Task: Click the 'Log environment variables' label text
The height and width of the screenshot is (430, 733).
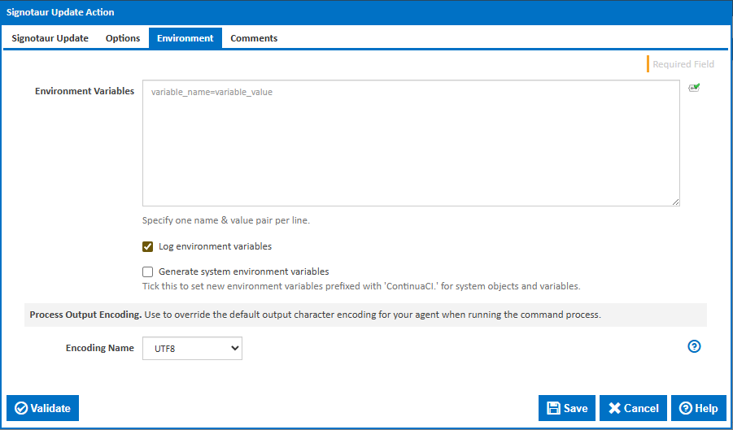Action: coord(215,246)
